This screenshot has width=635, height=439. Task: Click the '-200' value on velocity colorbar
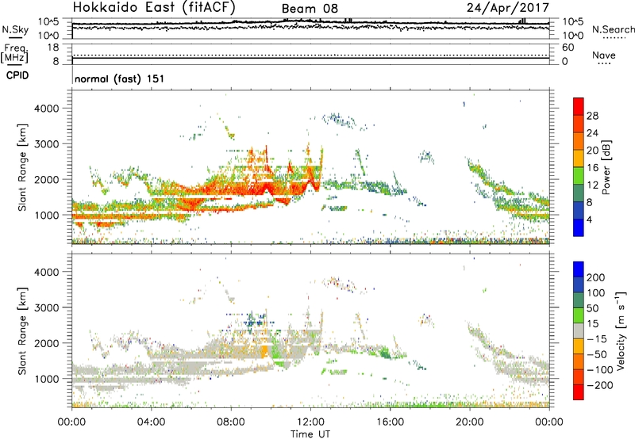pos(600,385)
